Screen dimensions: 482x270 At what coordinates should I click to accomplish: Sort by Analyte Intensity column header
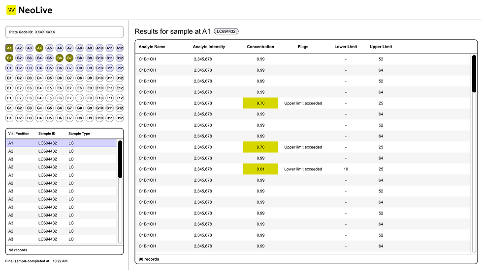point(209,47)
